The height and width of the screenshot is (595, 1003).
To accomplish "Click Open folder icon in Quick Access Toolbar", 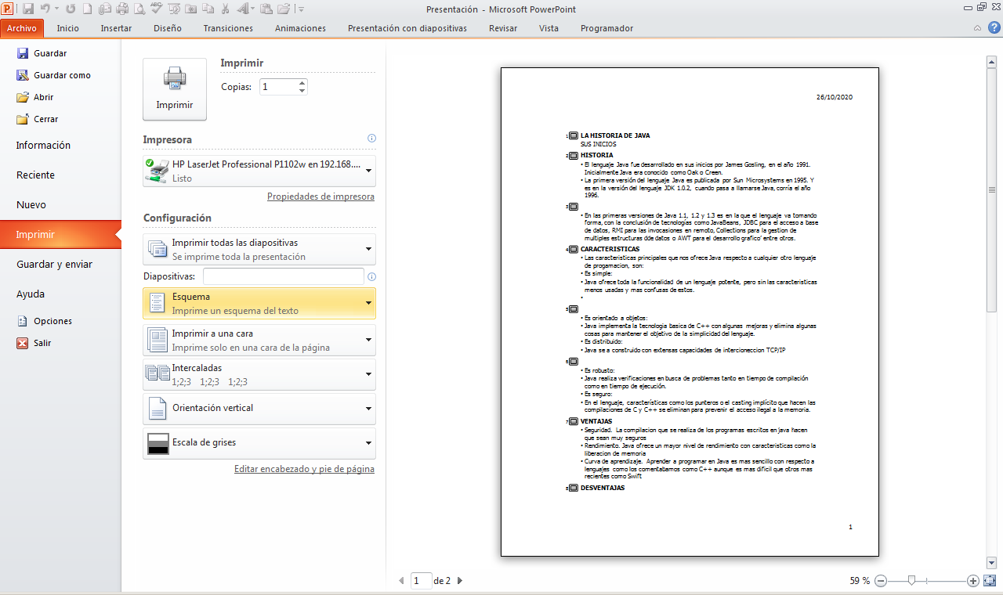I will 283,9.
